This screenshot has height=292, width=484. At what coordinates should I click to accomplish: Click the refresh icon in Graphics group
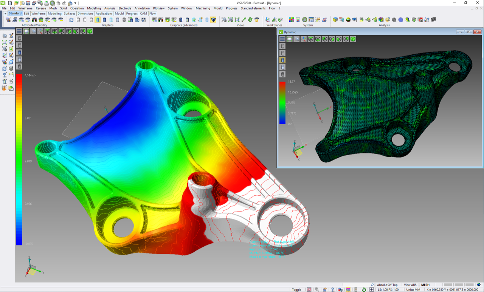click(71, 20)
